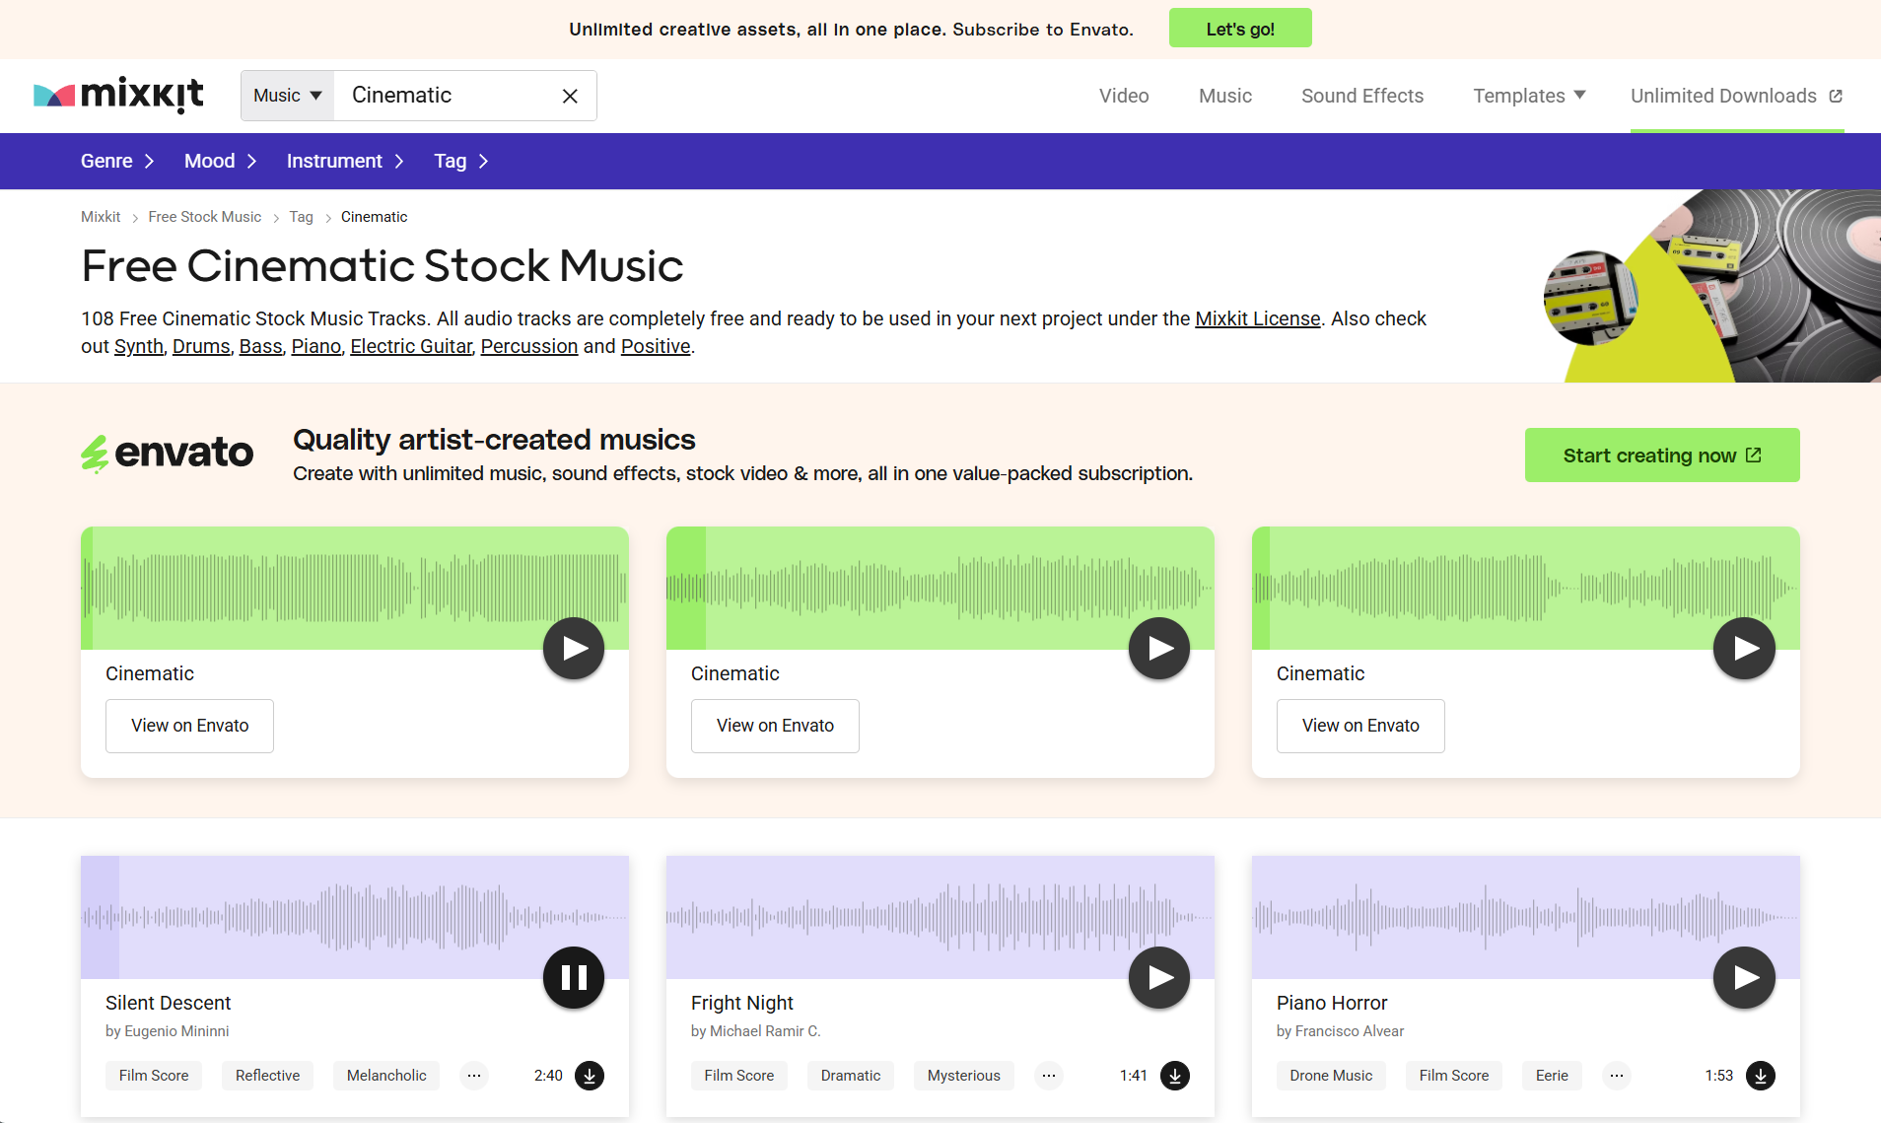Show more tags for Piano Horror
Screen dimensions: 1881x1123
click(x=1617, y=1076)
